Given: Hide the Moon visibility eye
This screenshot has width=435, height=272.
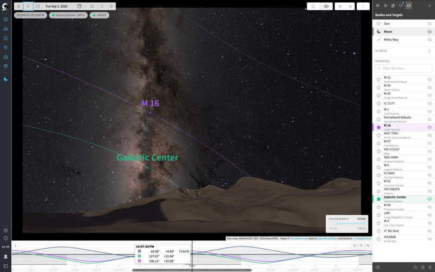Looking at the screenshot, I should tap(430, 32).
